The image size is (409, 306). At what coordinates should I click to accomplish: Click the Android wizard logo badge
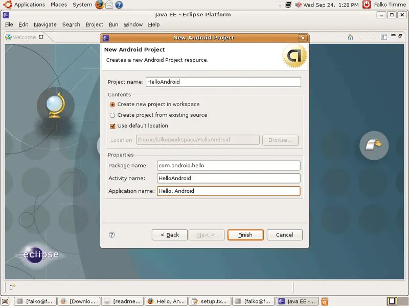[295, 56]
